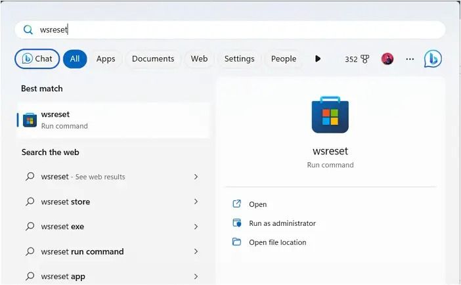Viewport: 461px width, 285px height.
Task: Click the search magnifier icon in search box
Action: coord(28,30)
